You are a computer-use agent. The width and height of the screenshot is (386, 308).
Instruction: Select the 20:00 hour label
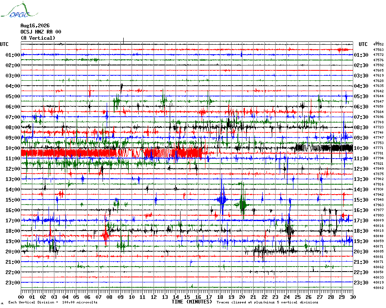point(13,252)
